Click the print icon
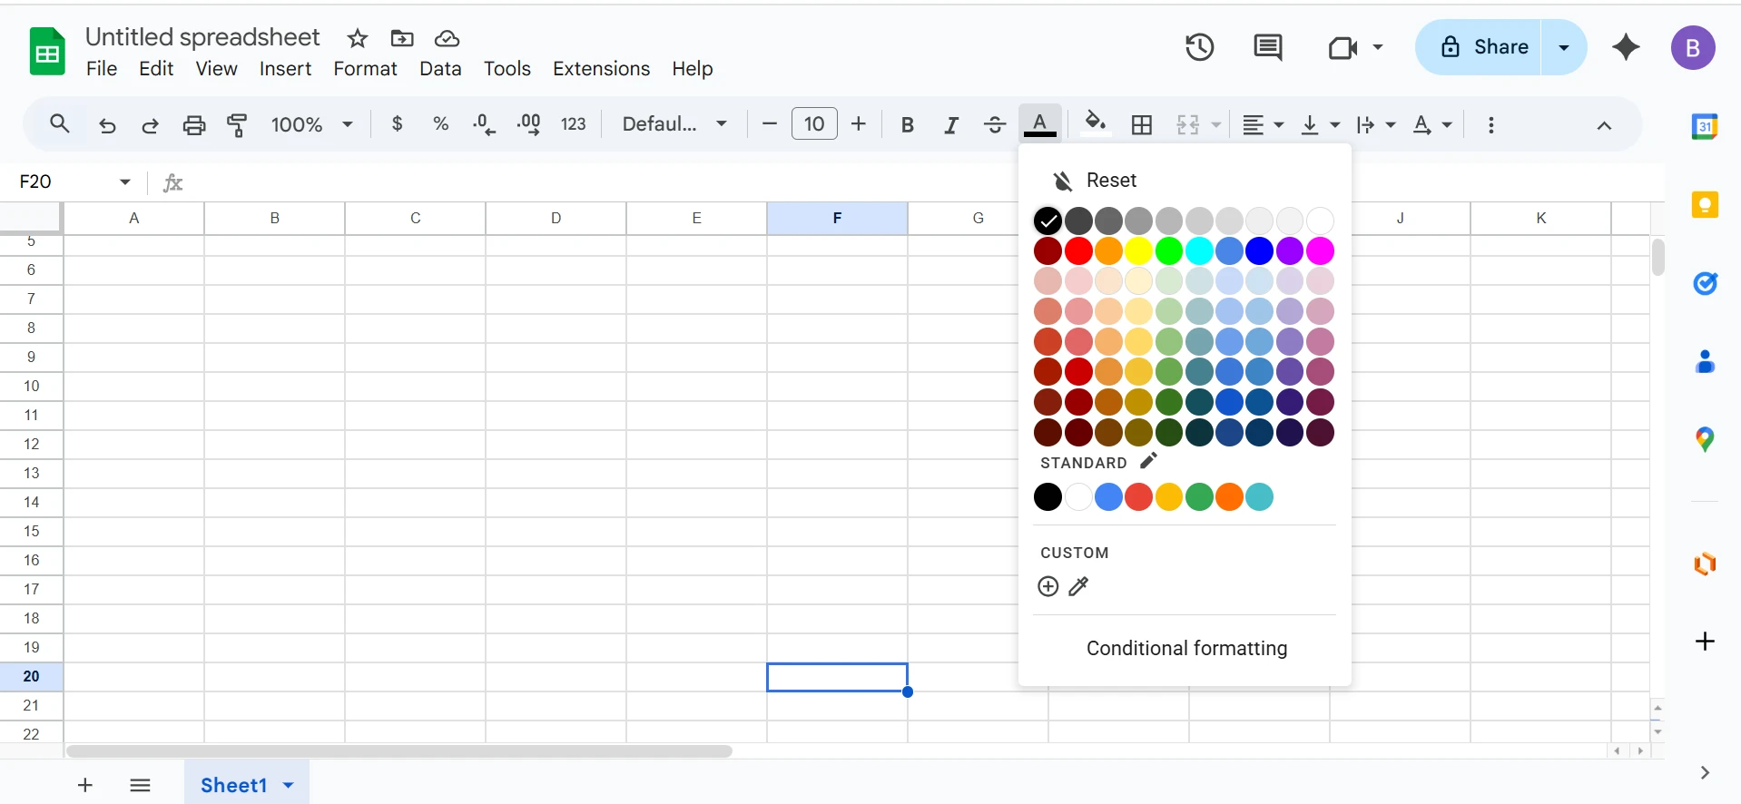The height and width of the screenshot is (804, 1741). 194,124
